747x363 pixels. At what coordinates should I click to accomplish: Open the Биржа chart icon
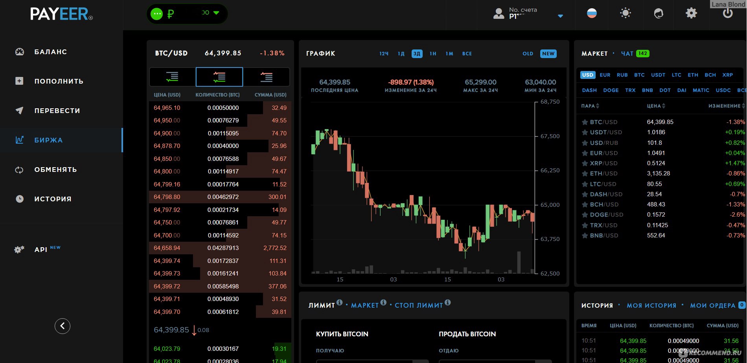click(19, 140)
